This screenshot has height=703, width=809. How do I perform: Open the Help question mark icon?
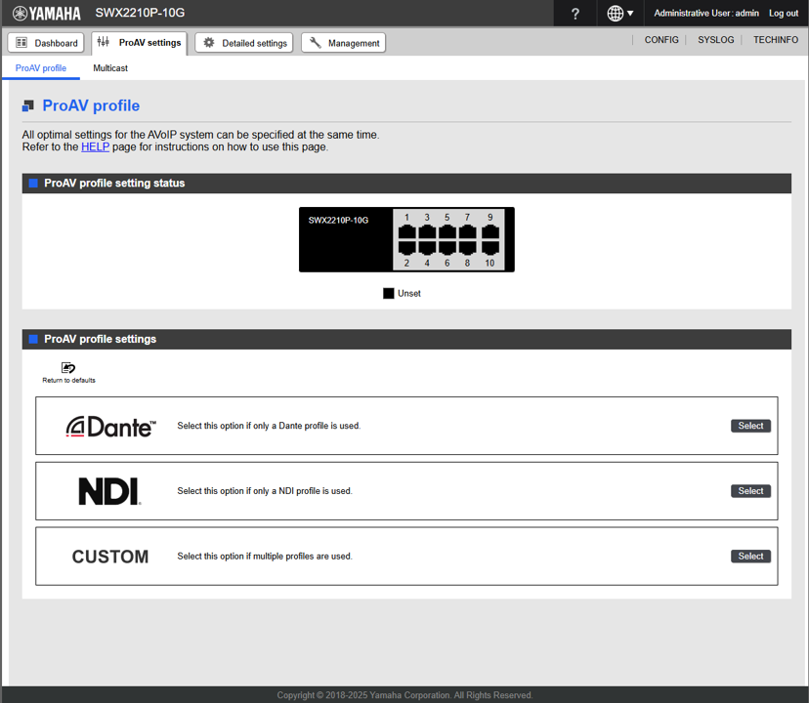coord(575,14)
